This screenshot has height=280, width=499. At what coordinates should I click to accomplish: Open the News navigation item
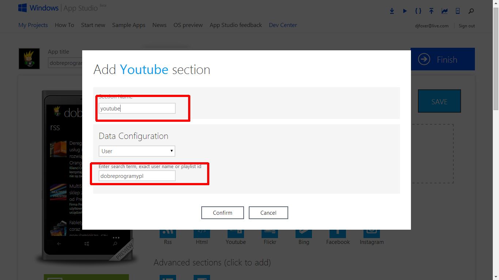[159, 25]
